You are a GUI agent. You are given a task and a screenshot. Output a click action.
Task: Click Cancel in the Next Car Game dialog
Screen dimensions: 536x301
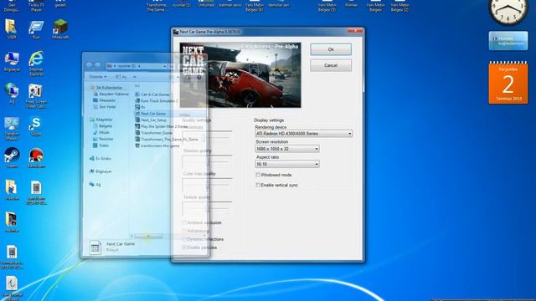[x=331, y=65]
